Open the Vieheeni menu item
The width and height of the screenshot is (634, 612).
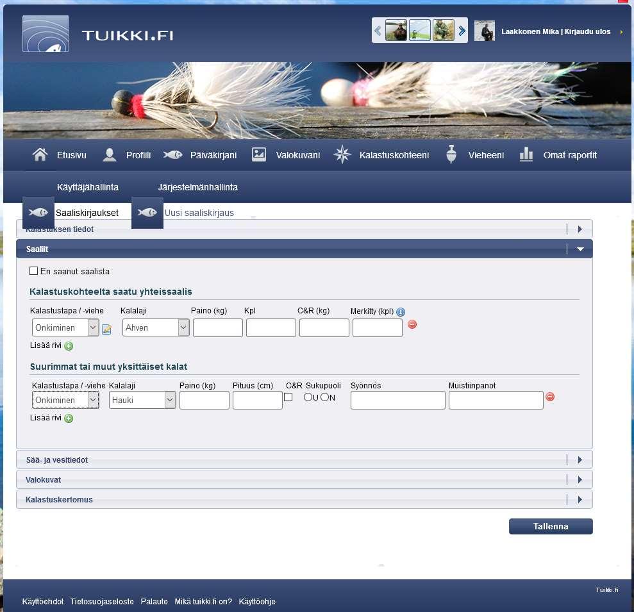486,155
